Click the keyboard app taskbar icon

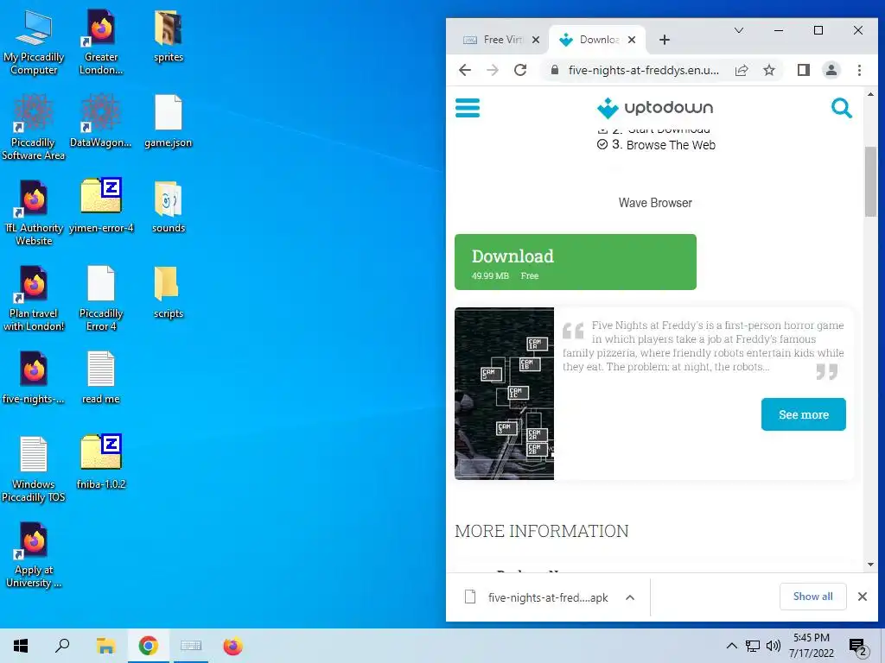[191, 646]
